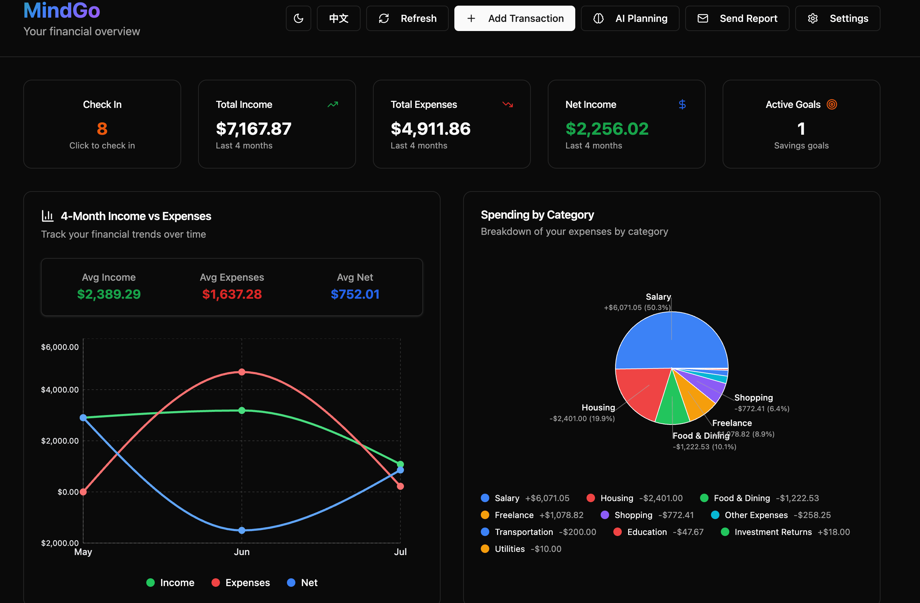The width and height of the screenshot is (920, 603).
Task: Toggle the Income series in chart legend
Action: pos(170,583)
